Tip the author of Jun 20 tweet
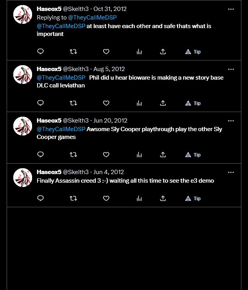 (x=193, y=155)
